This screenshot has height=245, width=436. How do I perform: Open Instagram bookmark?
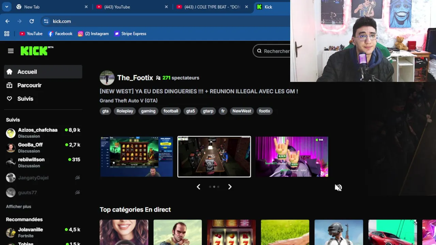(x=93, y=34)
